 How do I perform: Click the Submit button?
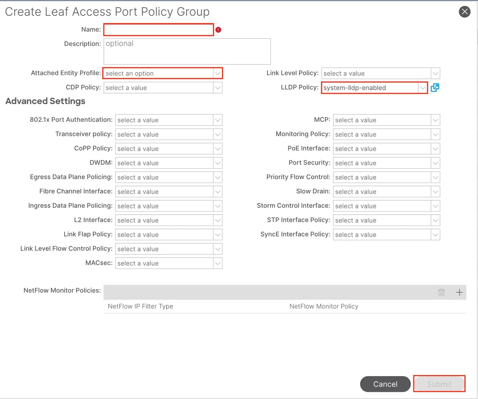(439, 384)
